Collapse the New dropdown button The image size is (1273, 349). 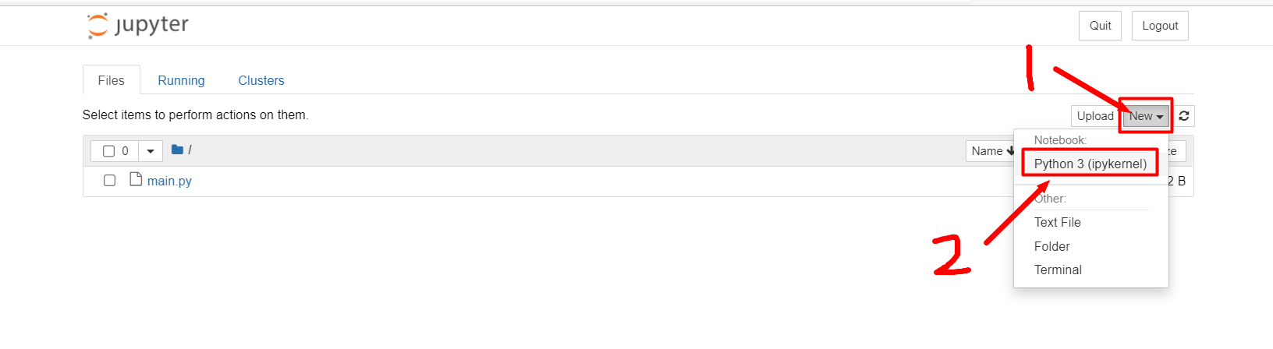1146,116
